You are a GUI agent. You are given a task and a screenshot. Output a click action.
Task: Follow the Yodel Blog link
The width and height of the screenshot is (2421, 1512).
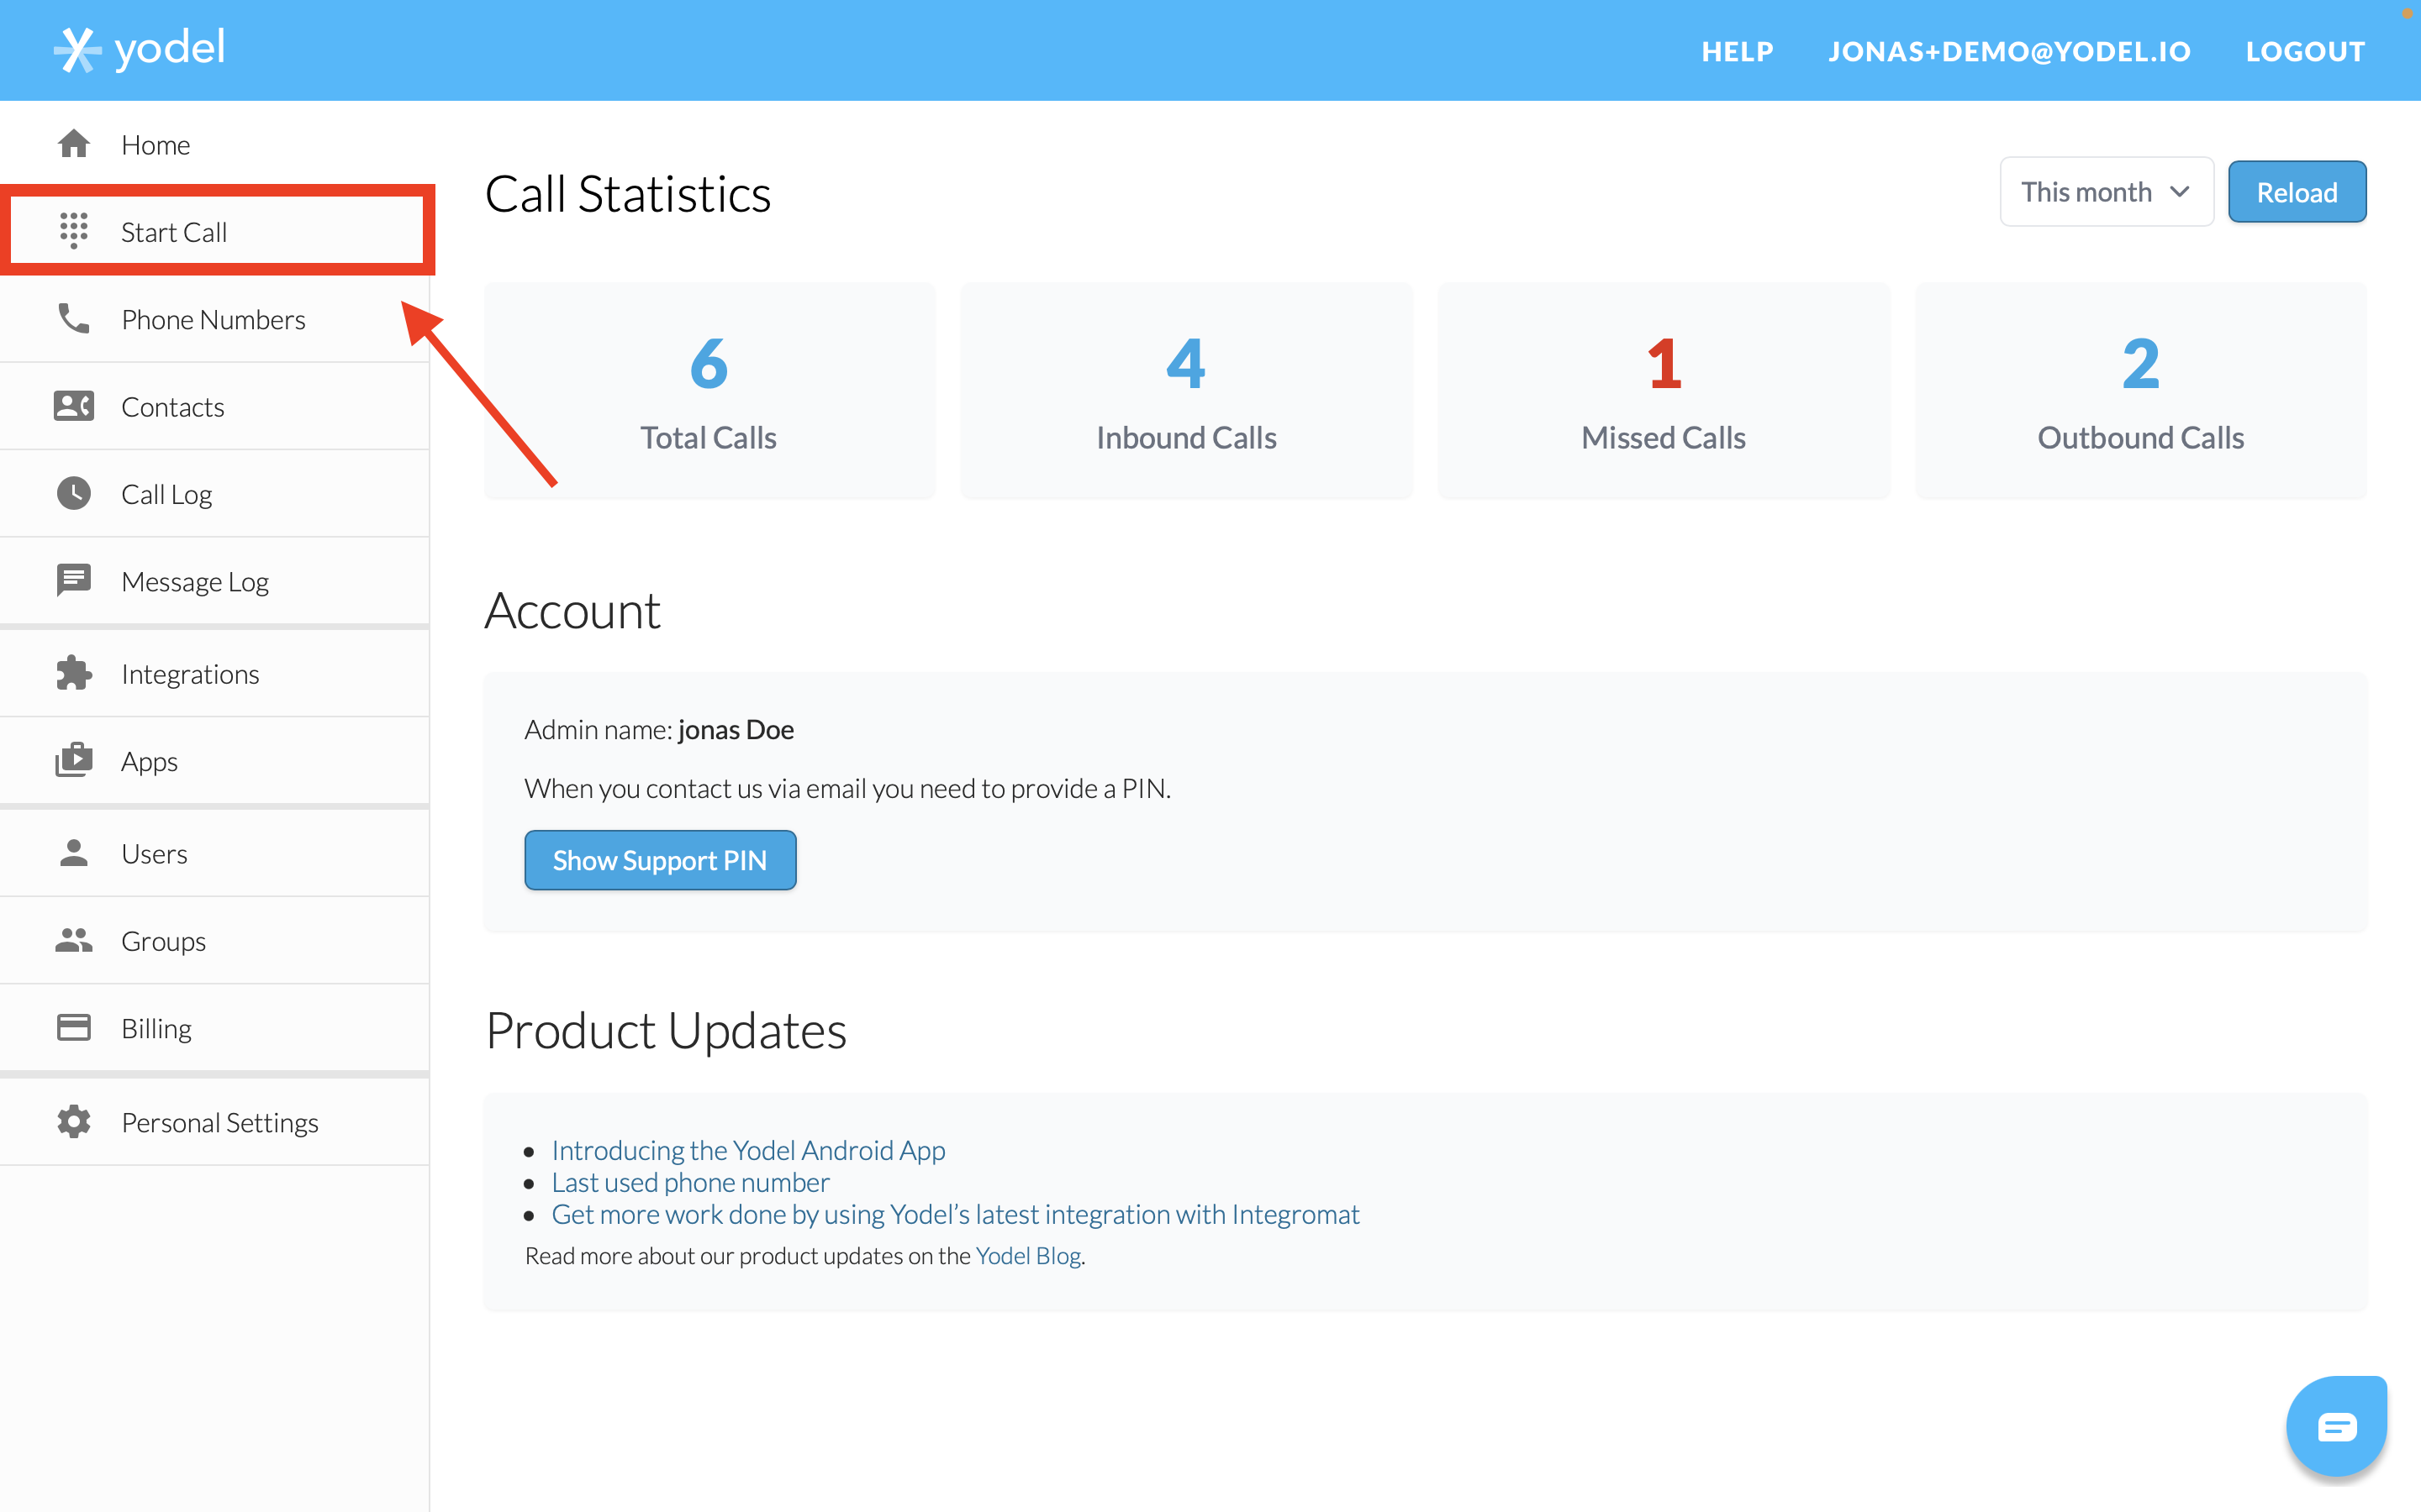click(x=1027, y=1256)
